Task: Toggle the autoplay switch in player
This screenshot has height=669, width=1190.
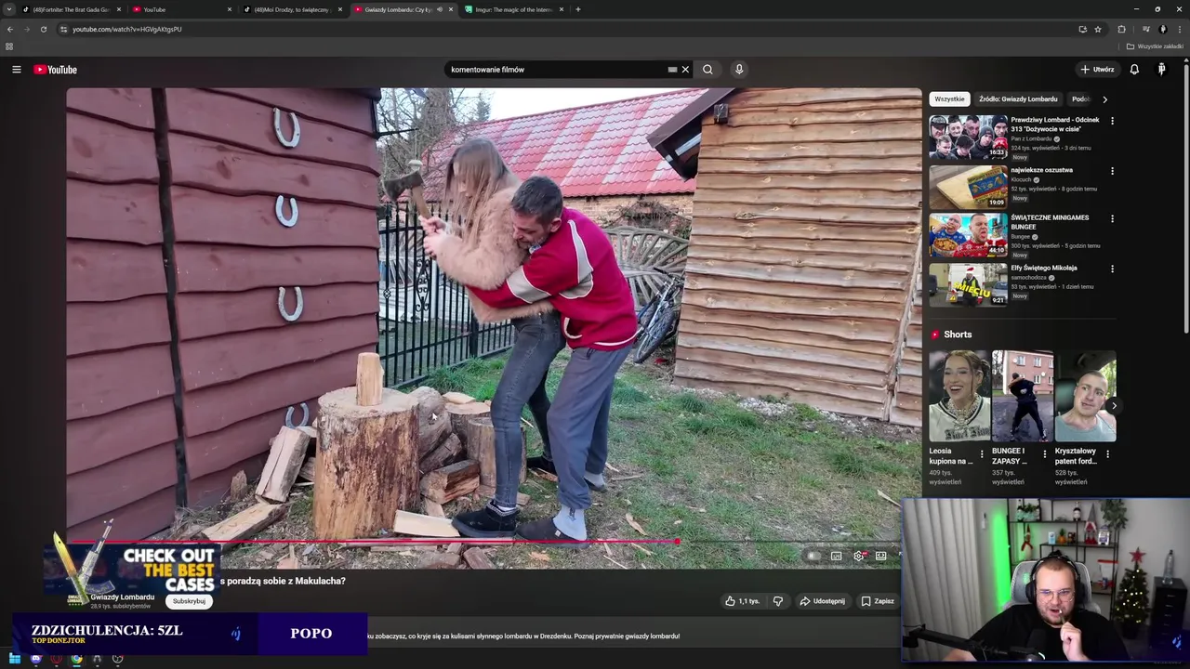Action: [x=813, y=556]
